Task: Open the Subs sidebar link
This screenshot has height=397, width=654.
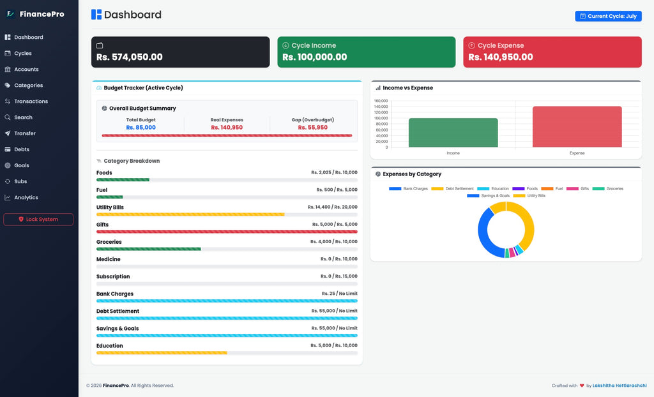Action: 39,181
